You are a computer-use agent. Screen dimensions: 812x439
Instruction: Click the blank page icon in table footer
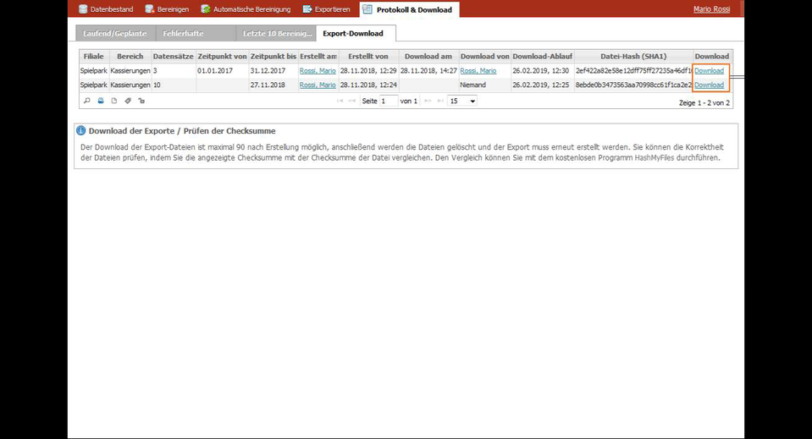pyautogui.click(x=114, y=101)
